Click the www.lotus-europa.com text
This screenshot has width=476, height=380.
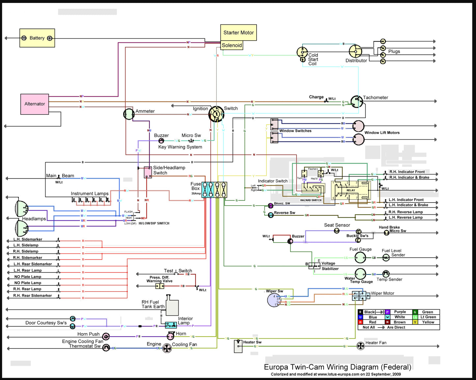pos(338,374)
